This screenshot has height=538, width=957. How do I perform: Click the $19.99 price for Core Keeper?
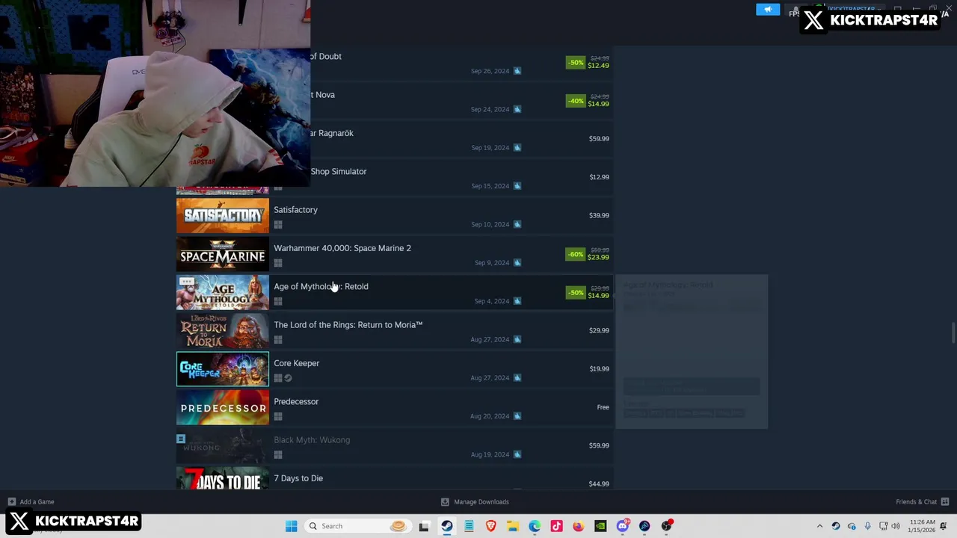point(599,369)
